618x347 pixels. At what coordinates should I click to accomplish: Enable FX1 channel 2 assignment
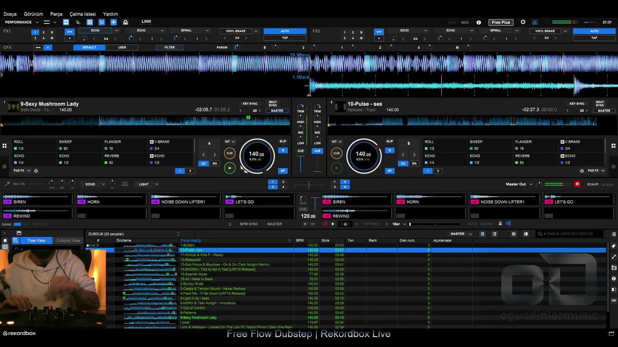coord(43,32)
